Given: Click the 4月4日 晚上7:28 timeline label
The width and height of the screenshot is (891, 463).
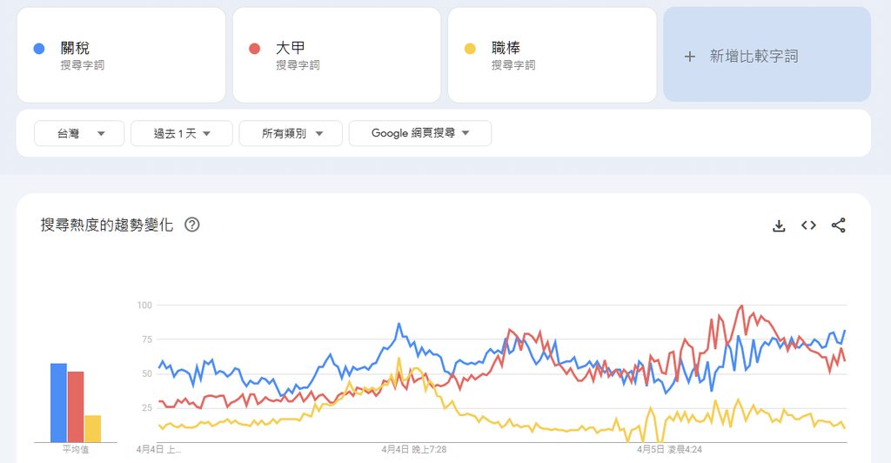Looking at the screenshot, I should [413, 450].
